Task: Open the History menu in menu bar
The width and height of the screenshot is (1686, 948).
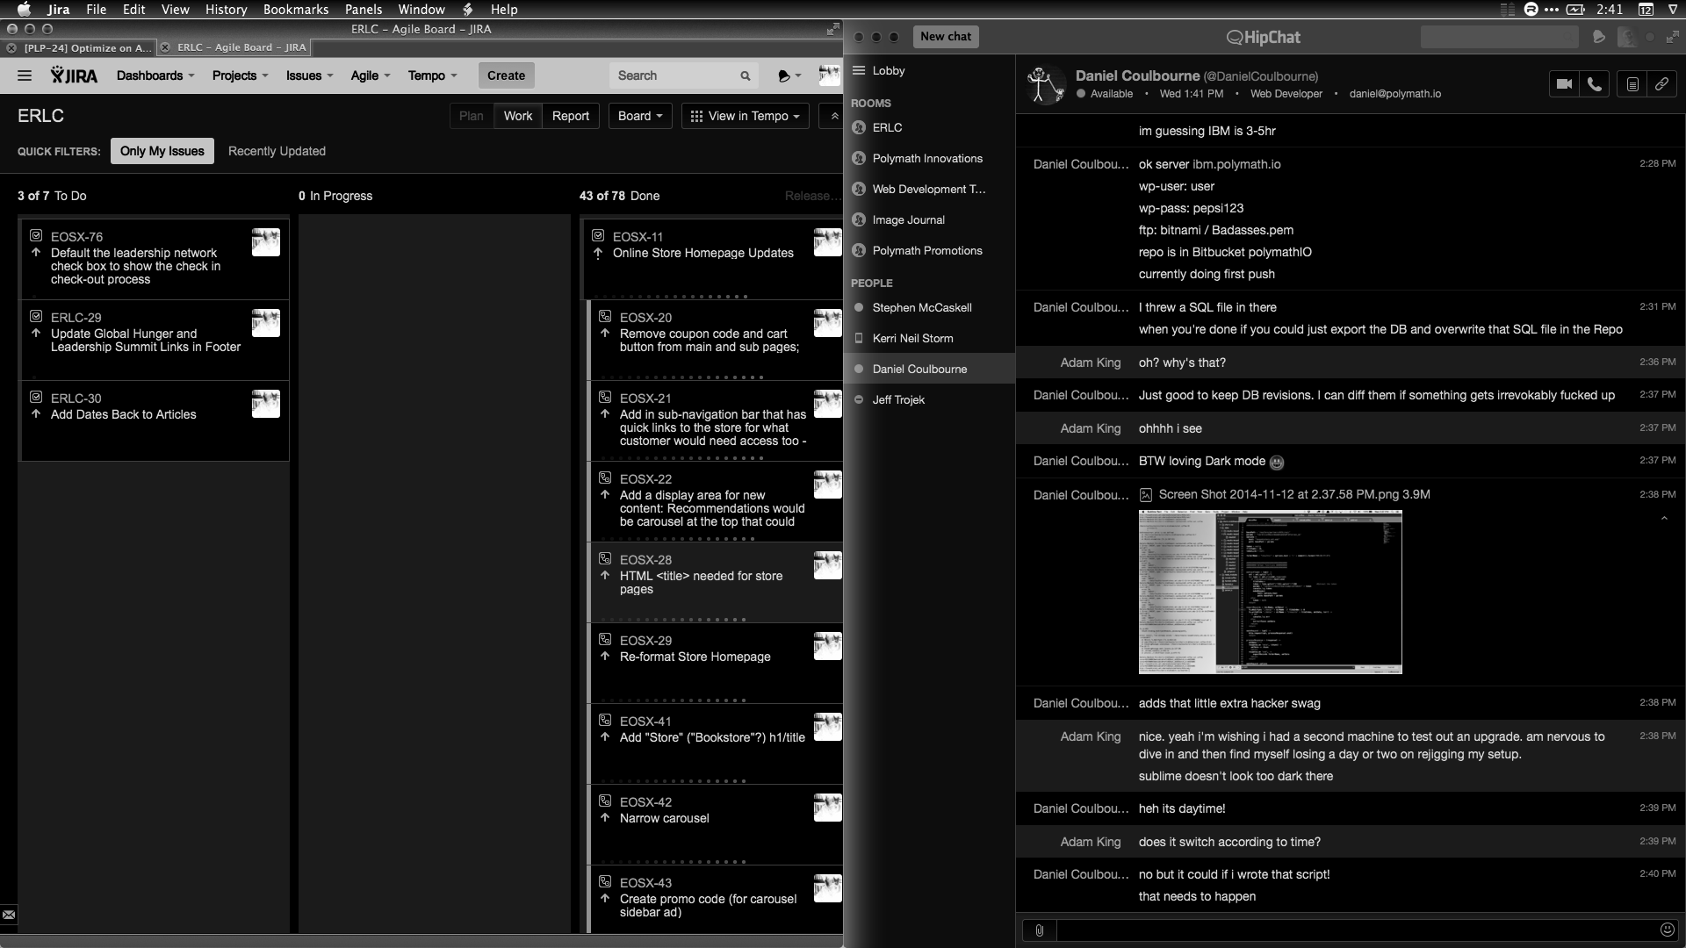Action: coord(226,10)
